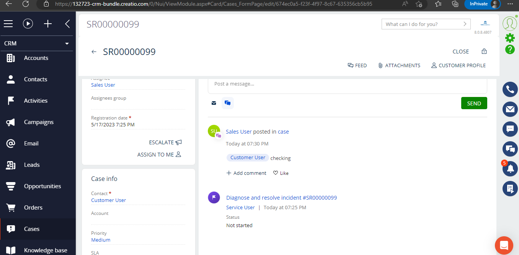
Task: Click the Post a message field
Action: coord(347,85)
